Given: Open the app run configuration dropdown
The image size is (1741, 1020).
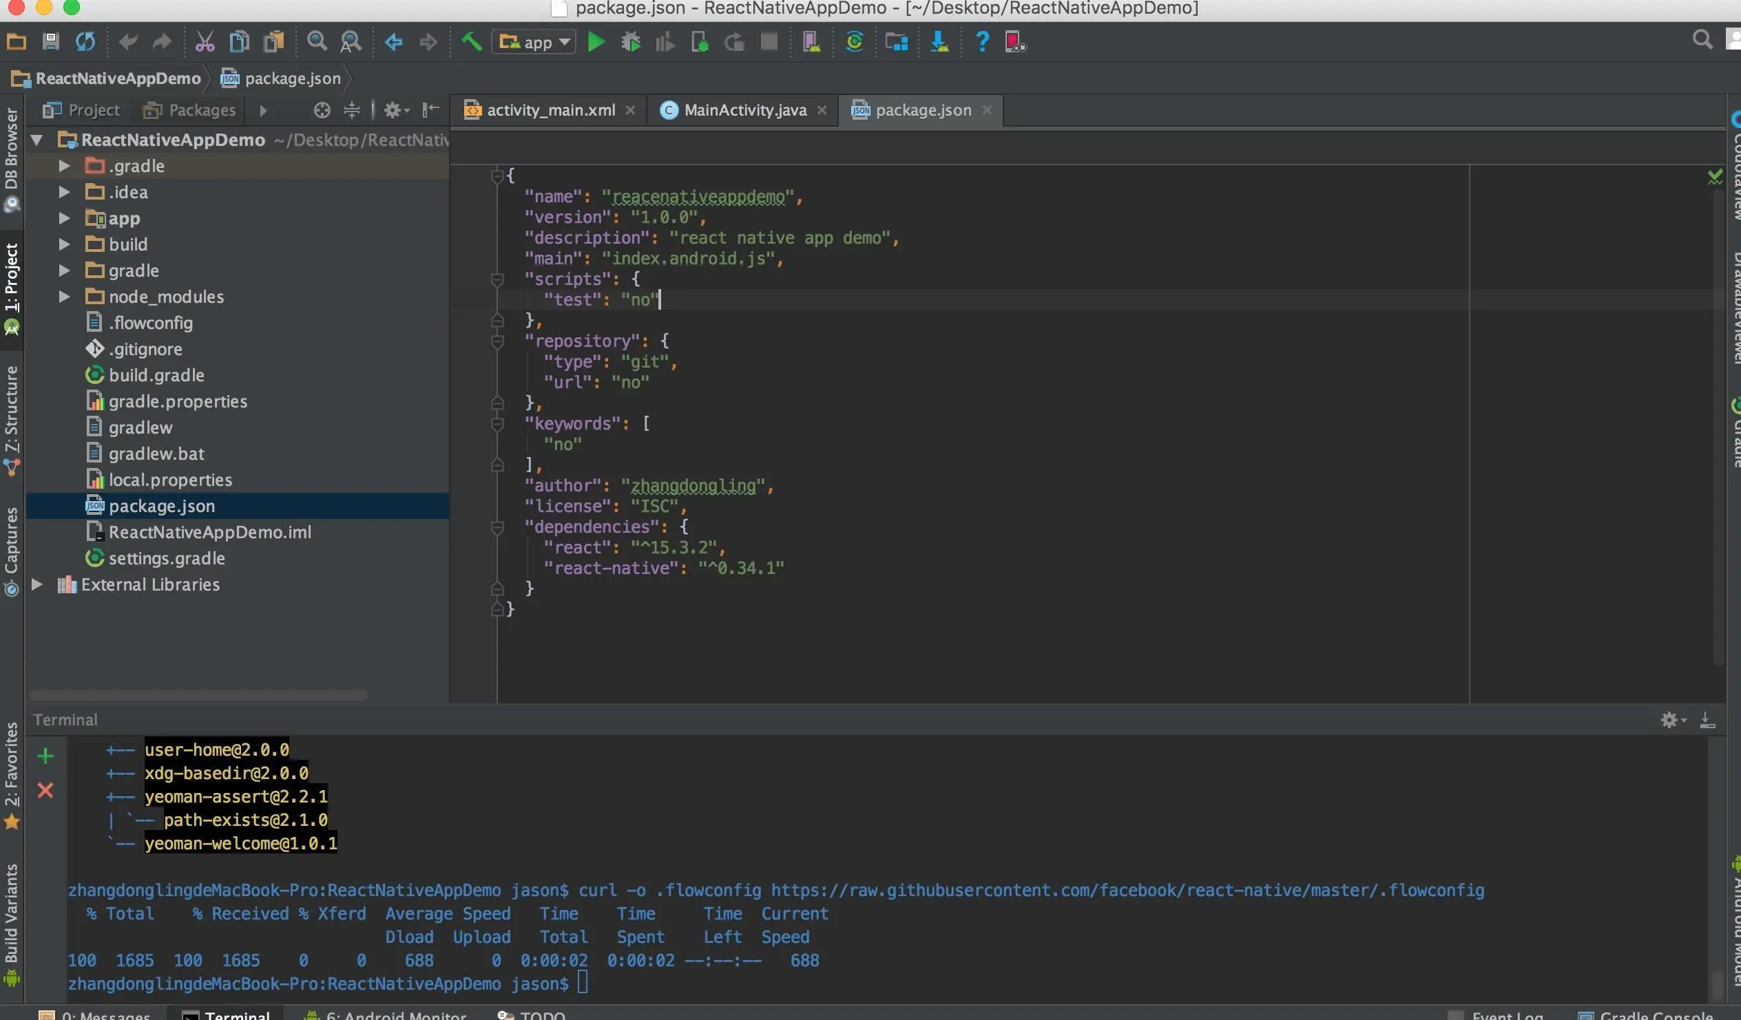Looking at the screenshot, I should tap(533, 41).
